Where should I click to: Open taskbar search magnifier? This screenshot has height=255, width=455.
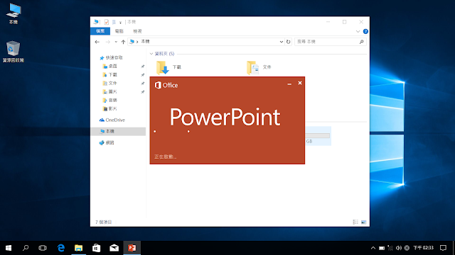26,248
